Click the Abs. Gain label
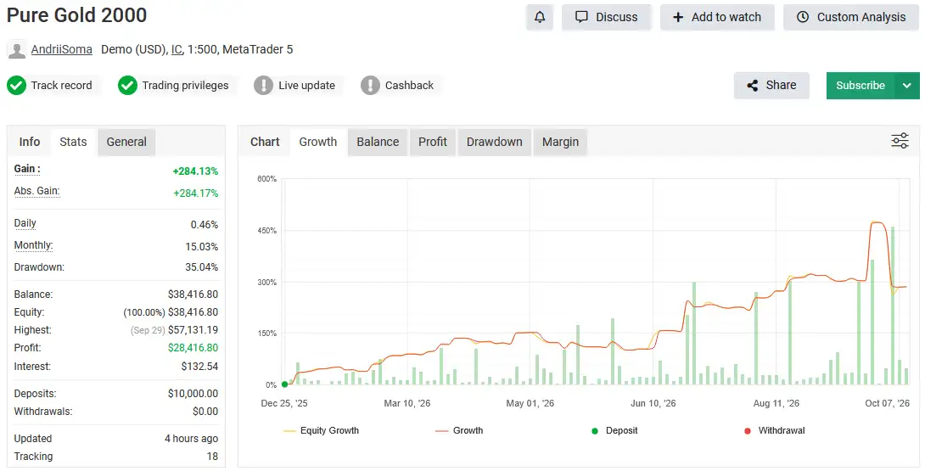This screenshot has width=925, height=471. [x=36, y=191]
